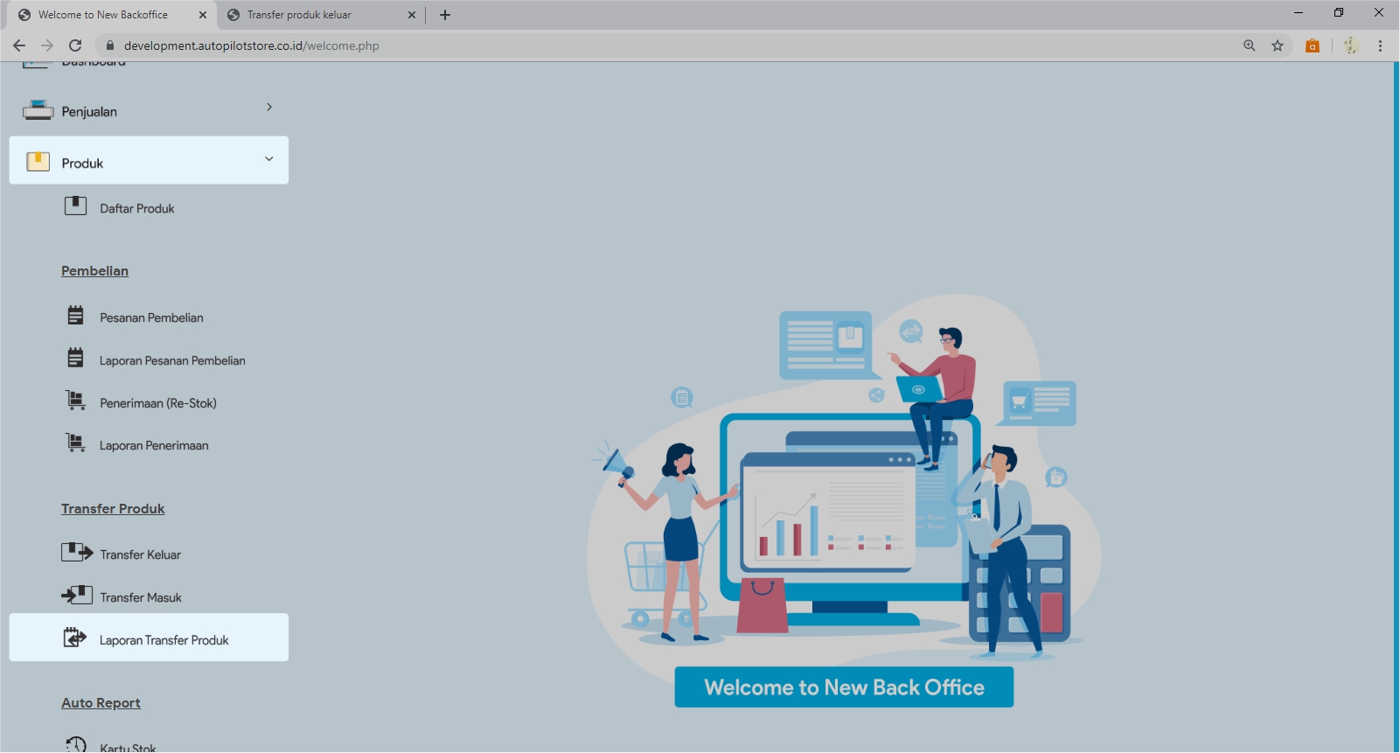Click the Pesanan Pembelian notepad icon
The image size is (1400, 753).
point(76,316)
